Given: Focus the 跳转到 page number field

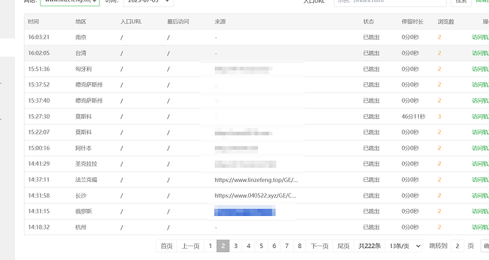Looking at the screenshot, I should click(457, 246).
